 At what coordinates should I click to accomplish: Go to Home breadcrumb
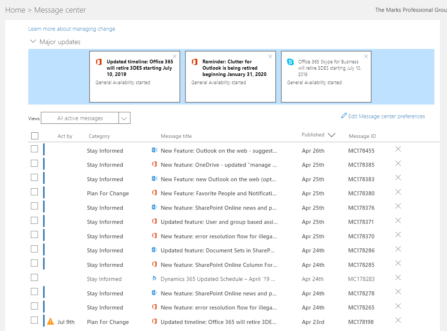pyautogui.click(x=15, y=10)
